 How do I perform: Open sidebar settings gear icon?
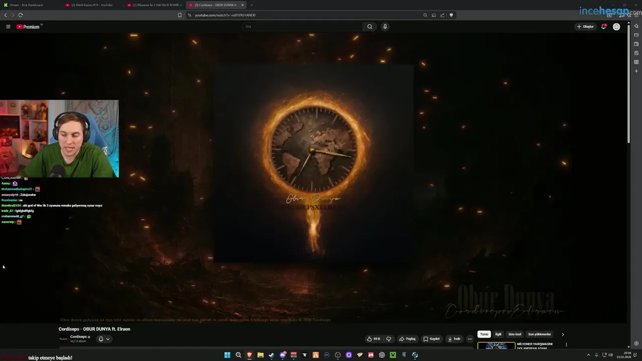tap(636, 343)
